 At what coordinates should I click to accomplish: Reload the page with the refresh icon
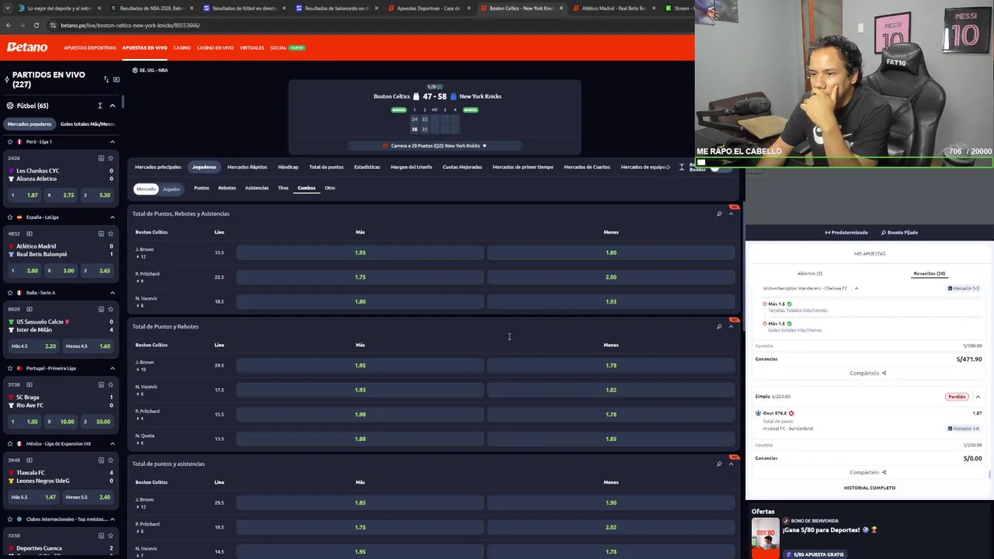[x=36, y=25]
